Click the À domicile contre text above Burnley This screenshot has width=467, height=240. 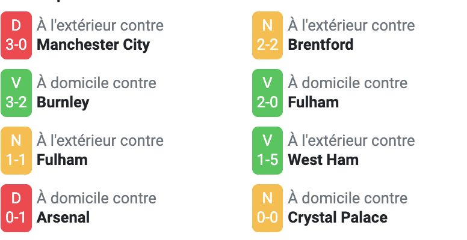tap(96, 83)
